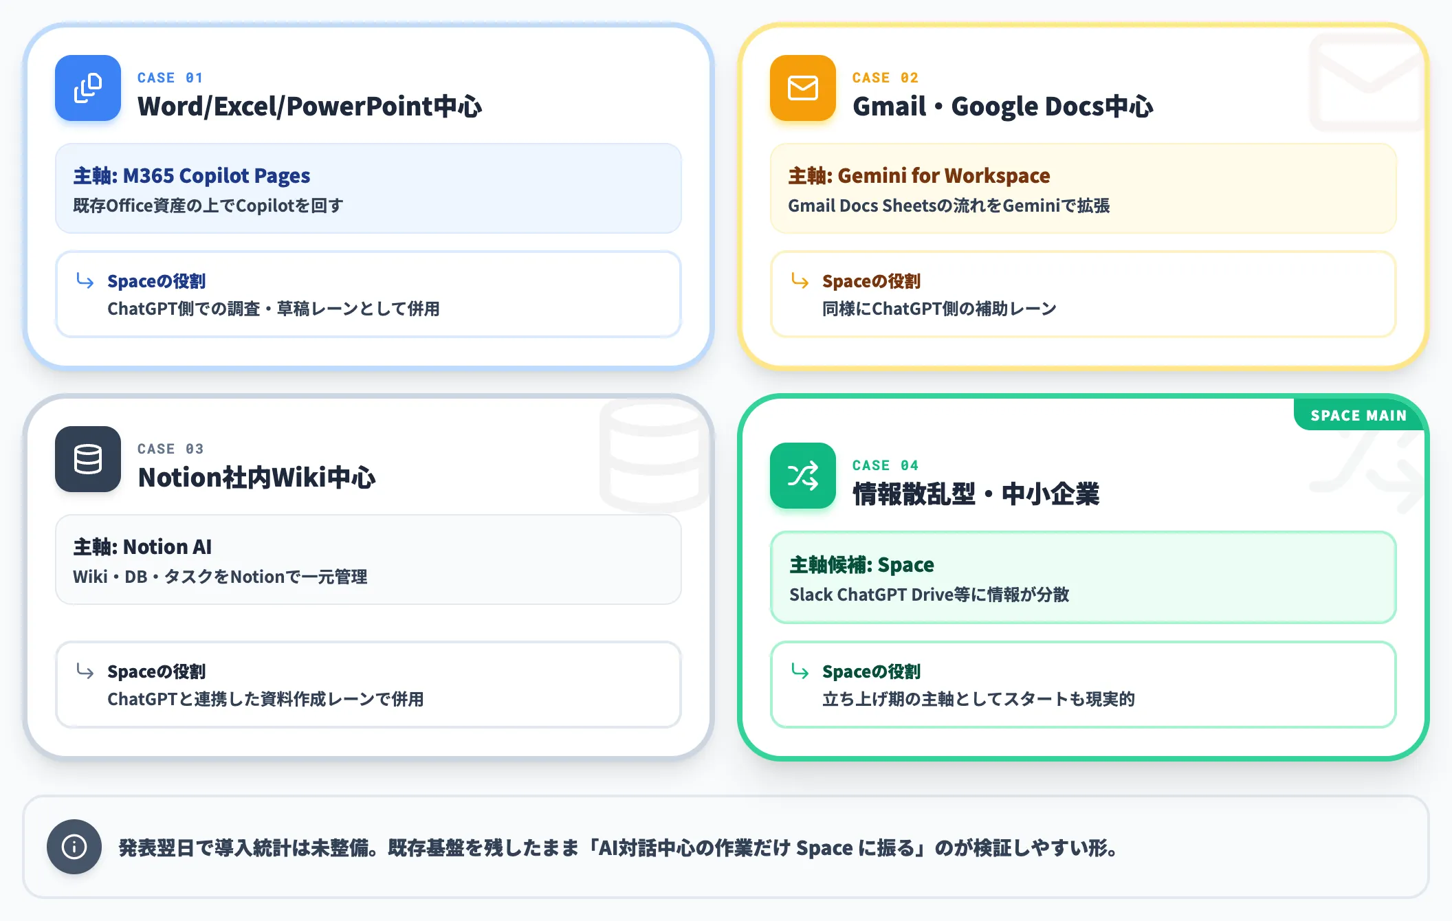
Task: Click Wiki・DB・タスクをNotionで一元管理 description
Action: (x=220, y=577)
